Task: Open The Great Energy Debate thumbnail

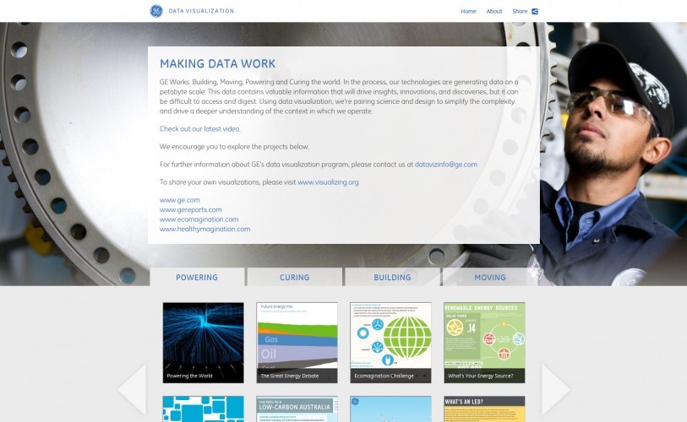Action: [x=297, y=343]
